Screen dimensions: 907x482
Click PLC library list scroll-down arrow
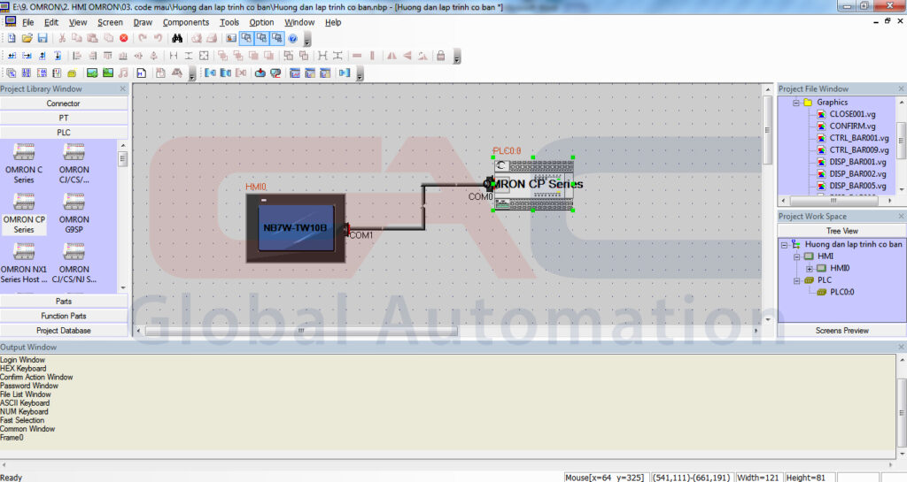(x=122, y=287)
